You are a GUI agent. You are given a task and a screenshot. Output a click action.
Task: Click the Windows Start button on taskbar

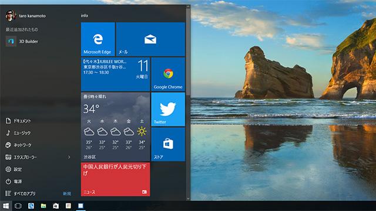6,206
